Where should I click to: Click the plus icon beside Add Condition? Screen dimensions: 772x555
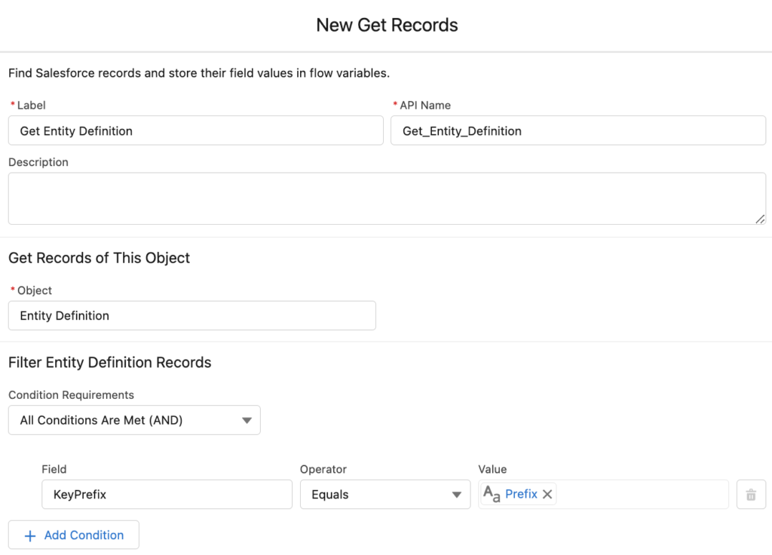click(30, 535)
